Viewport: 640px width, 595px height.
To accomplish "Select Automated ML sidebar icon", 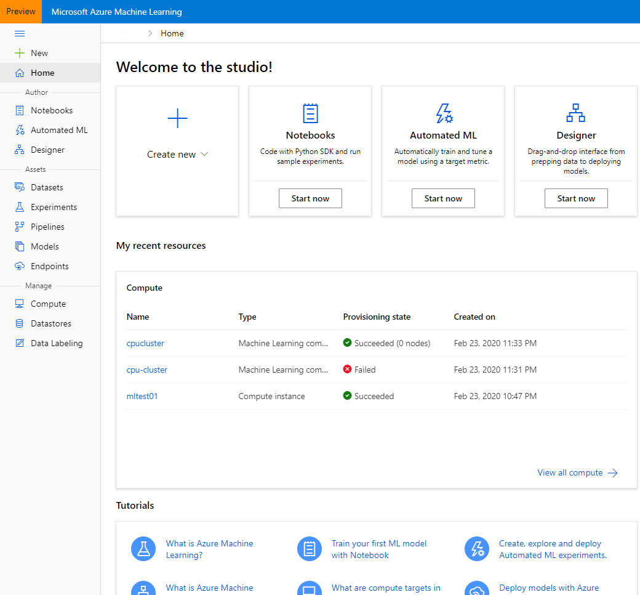I will (20, 130).
